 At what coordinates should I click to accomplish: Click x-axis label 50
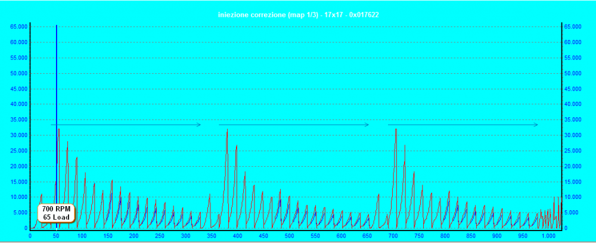pos(56,235)
